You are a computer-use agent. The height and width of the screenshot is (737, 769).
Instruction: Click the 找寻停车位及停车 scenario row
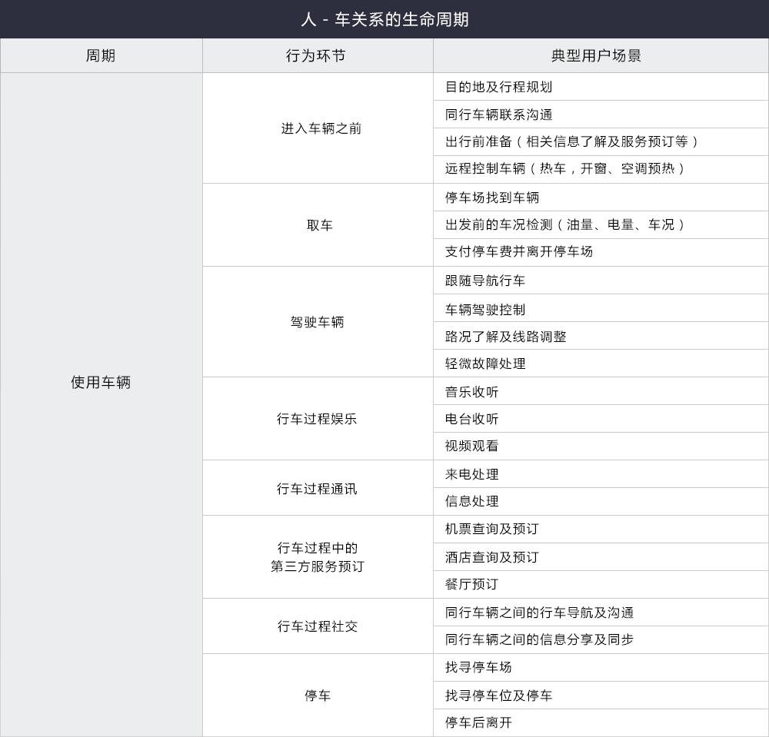(498, 696)
